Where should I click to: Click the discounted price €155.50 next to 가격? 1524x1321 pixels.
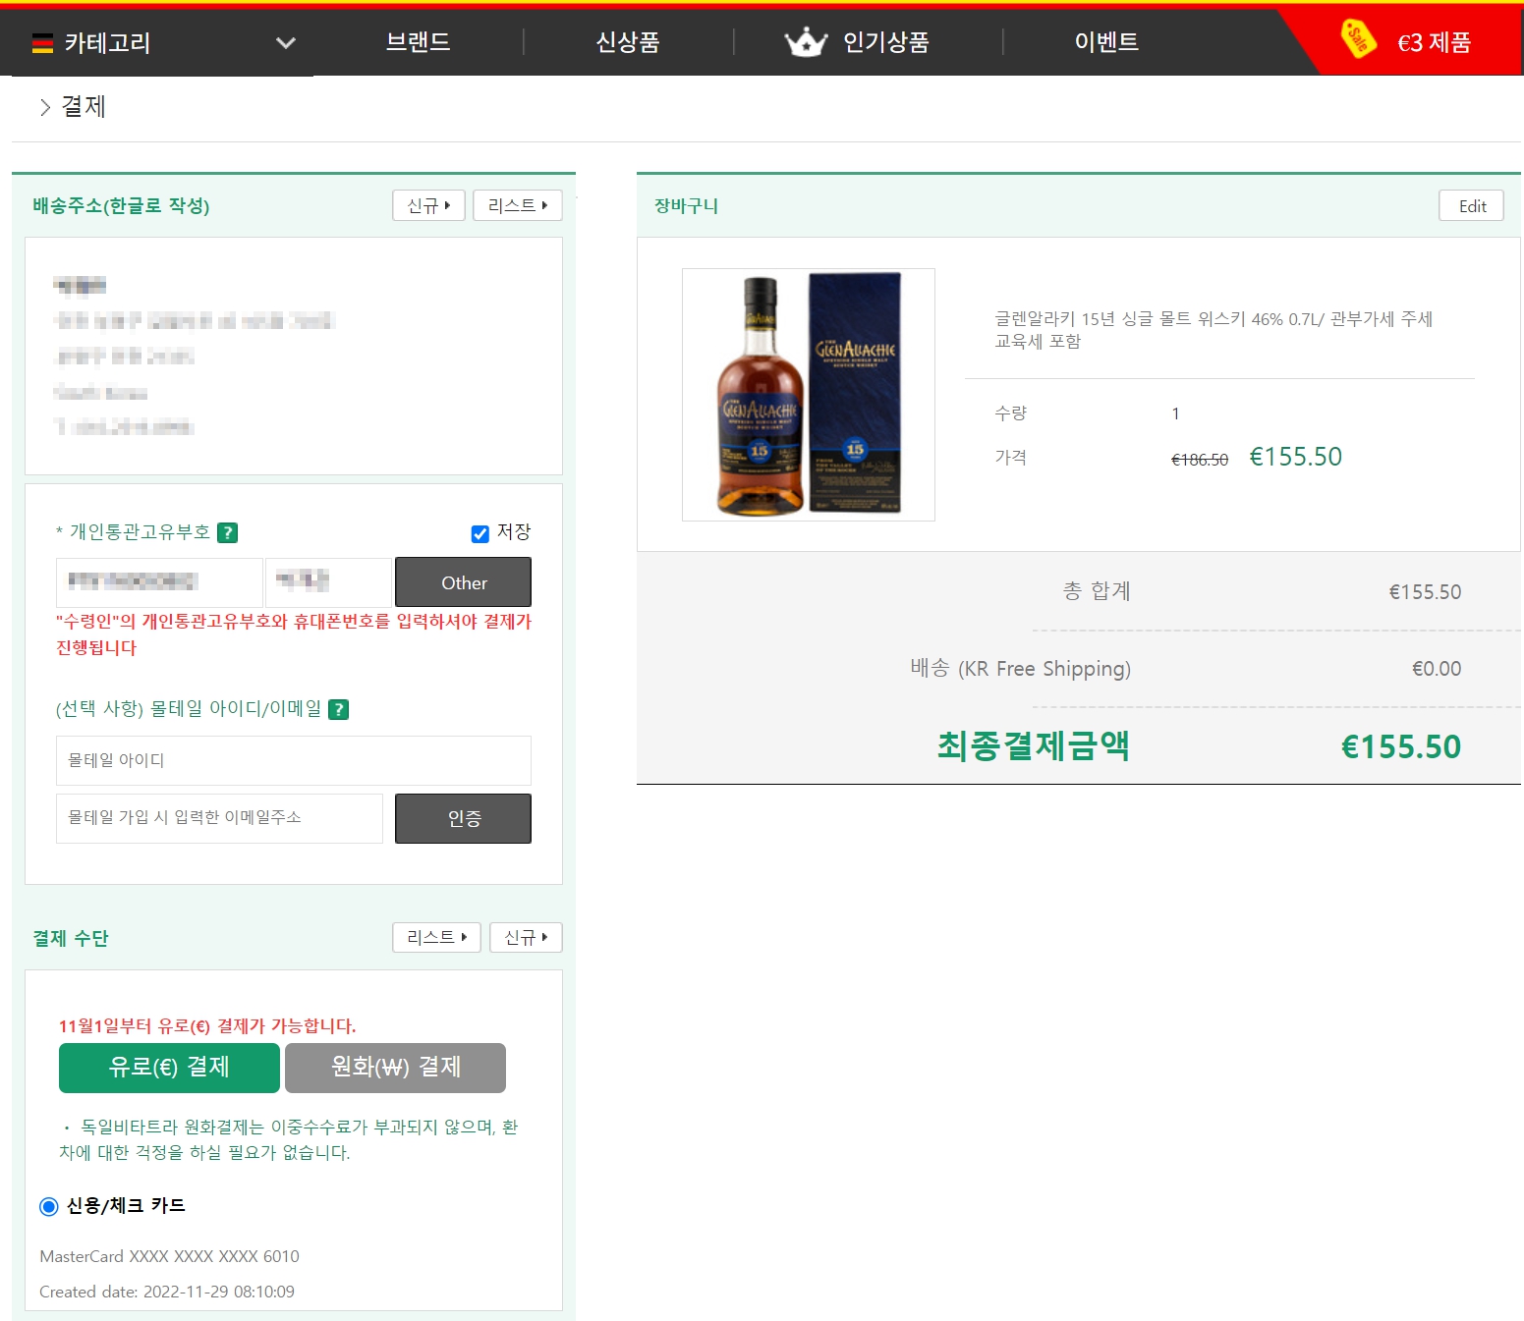click(1295, 457)
